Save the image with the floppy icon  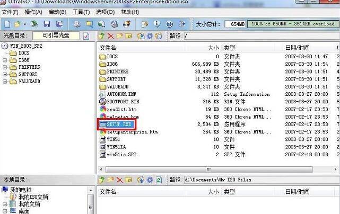click(47, 24)
